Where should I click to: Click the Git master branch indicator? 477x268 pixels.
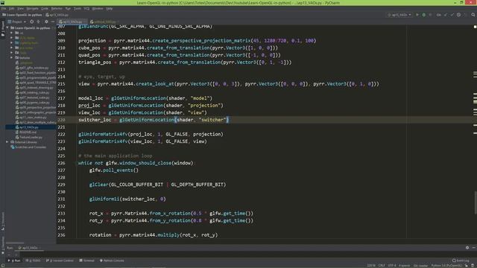click(x=420, y=266)
